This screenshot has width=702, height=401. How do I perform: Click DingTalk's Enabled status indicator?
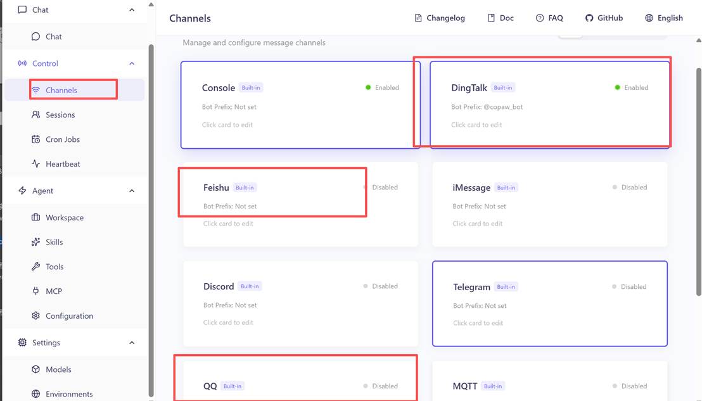632,87
